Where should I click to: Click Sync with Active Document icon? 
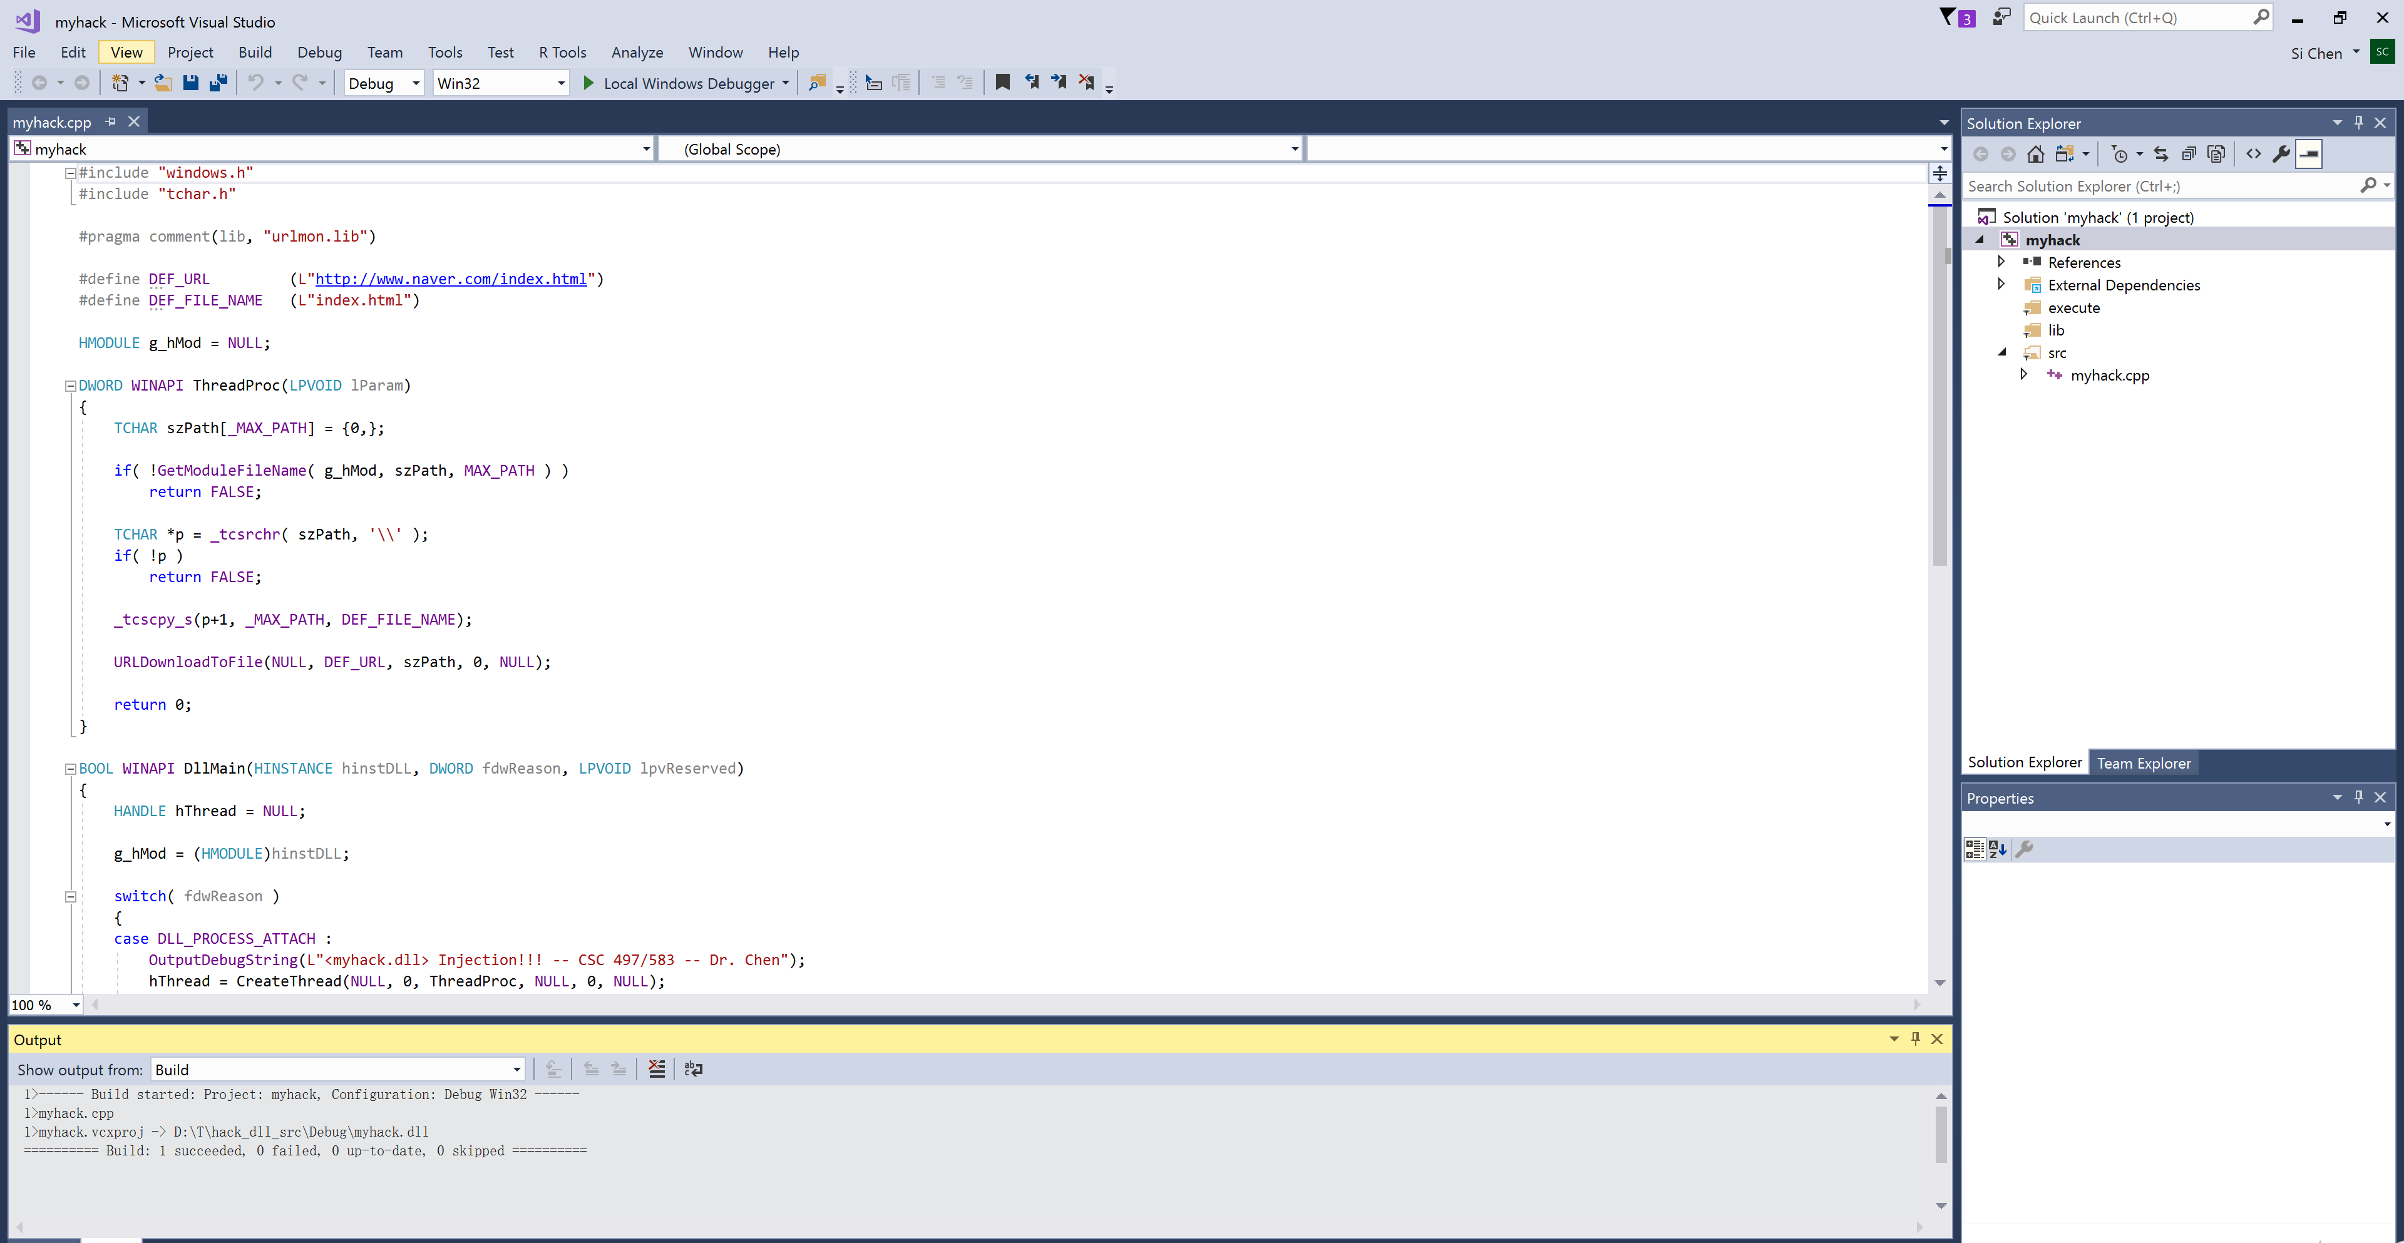[x=2160, y=154]
